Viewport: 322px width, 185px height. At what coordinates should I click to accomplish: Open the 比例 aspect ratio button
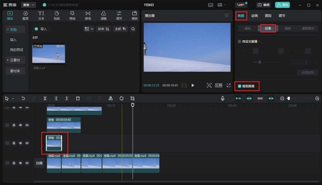[x=219, y=85]
